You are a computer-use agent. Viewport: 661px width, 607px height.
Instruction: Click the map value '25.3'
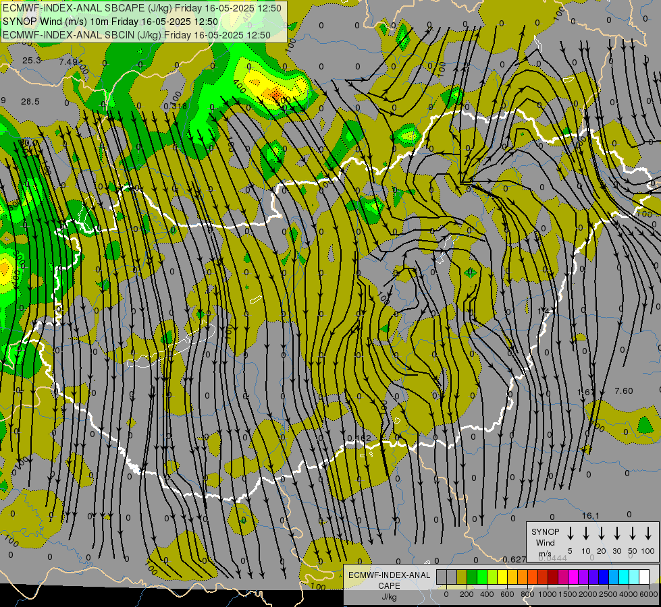tap(32, 61)
